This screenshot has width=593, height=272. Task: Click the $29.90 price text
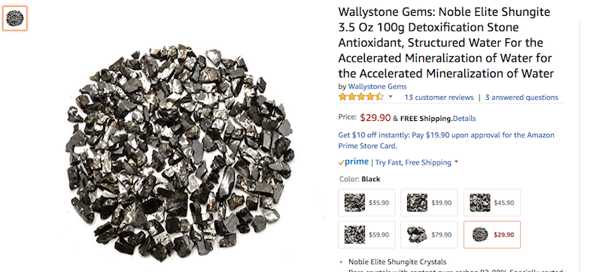376,117
